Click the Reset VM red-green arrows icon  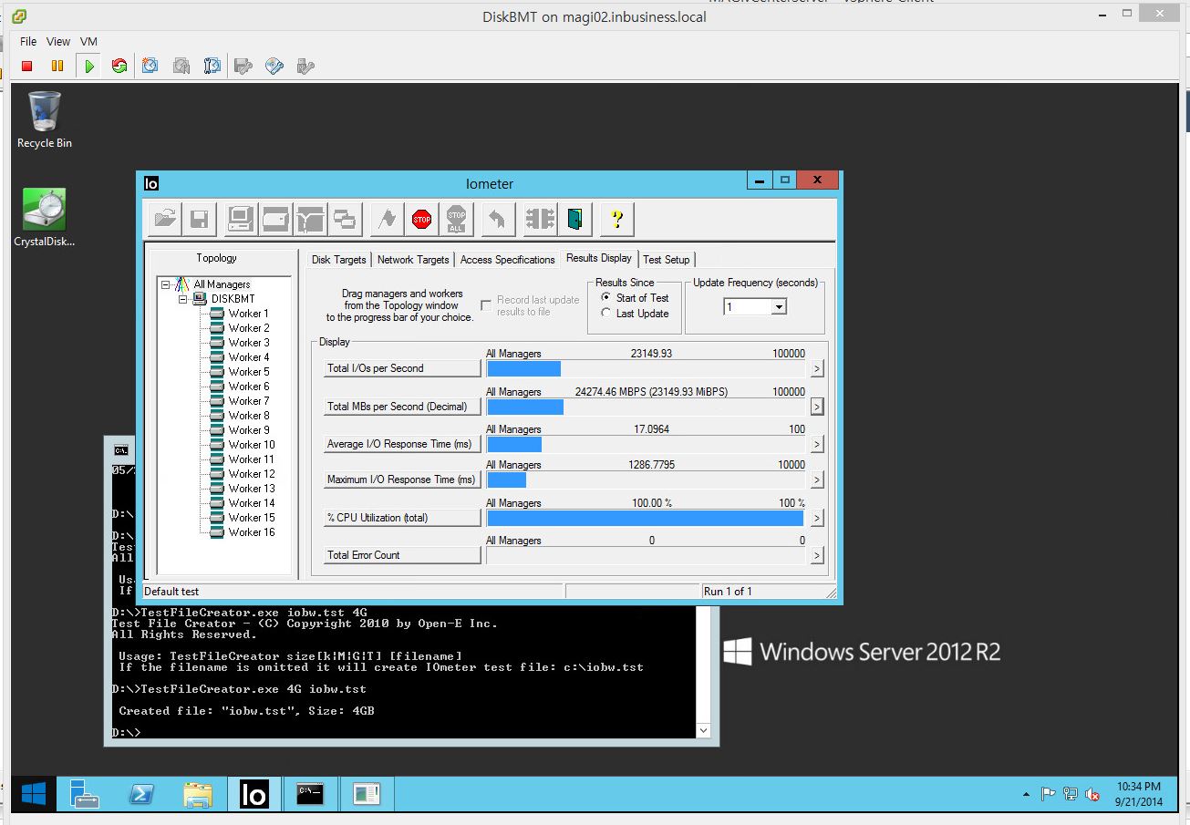(119, 66)
